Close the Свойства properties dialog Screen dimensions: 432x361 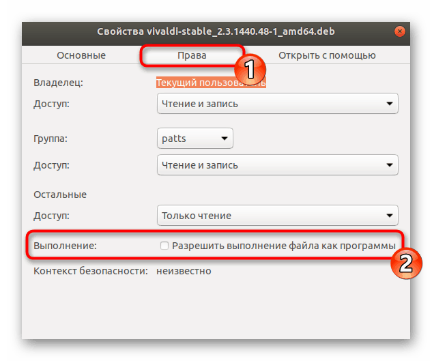coord(399,31)
